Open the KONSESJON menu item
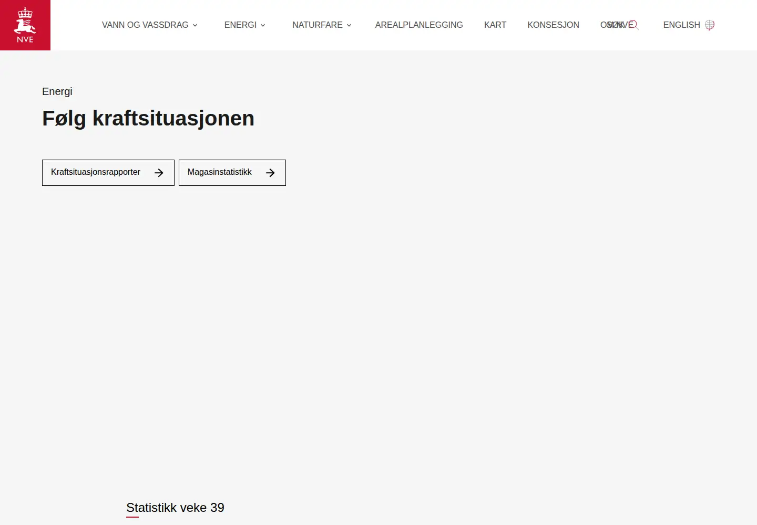This screenshot has height=525, width=757. click(x=553, y=25)
